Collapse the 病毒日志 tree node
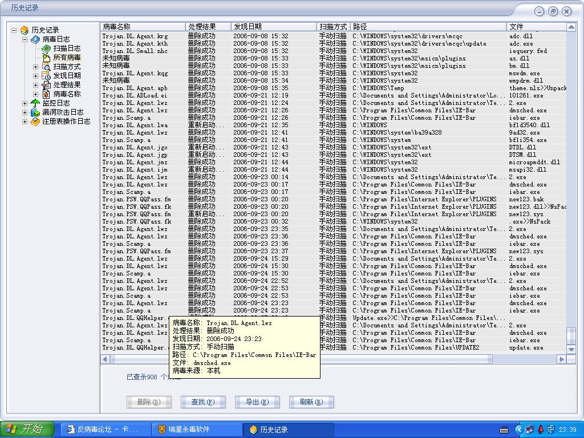The height and width of the screenshot is (438, 584). (25, 39)
